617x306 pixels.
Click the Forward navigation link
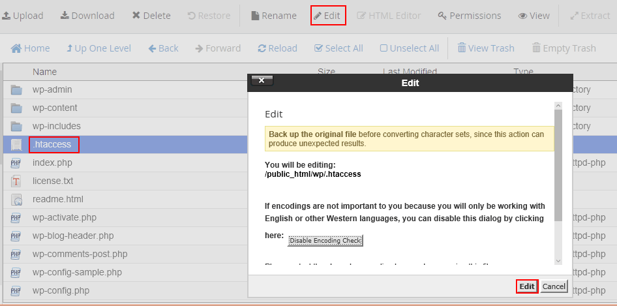[x=218, y=48]
